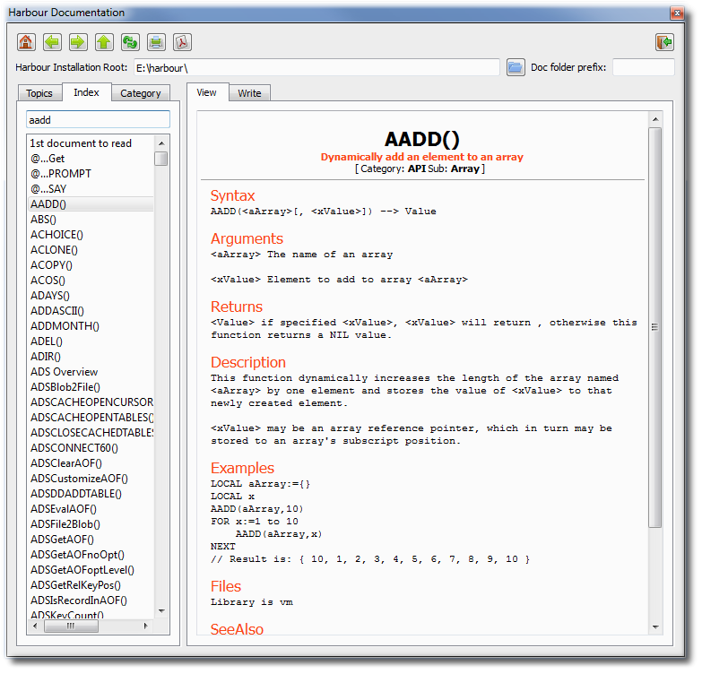Click the exit door icon at top right
The image size is (702, 674).
tap(664, 42)
